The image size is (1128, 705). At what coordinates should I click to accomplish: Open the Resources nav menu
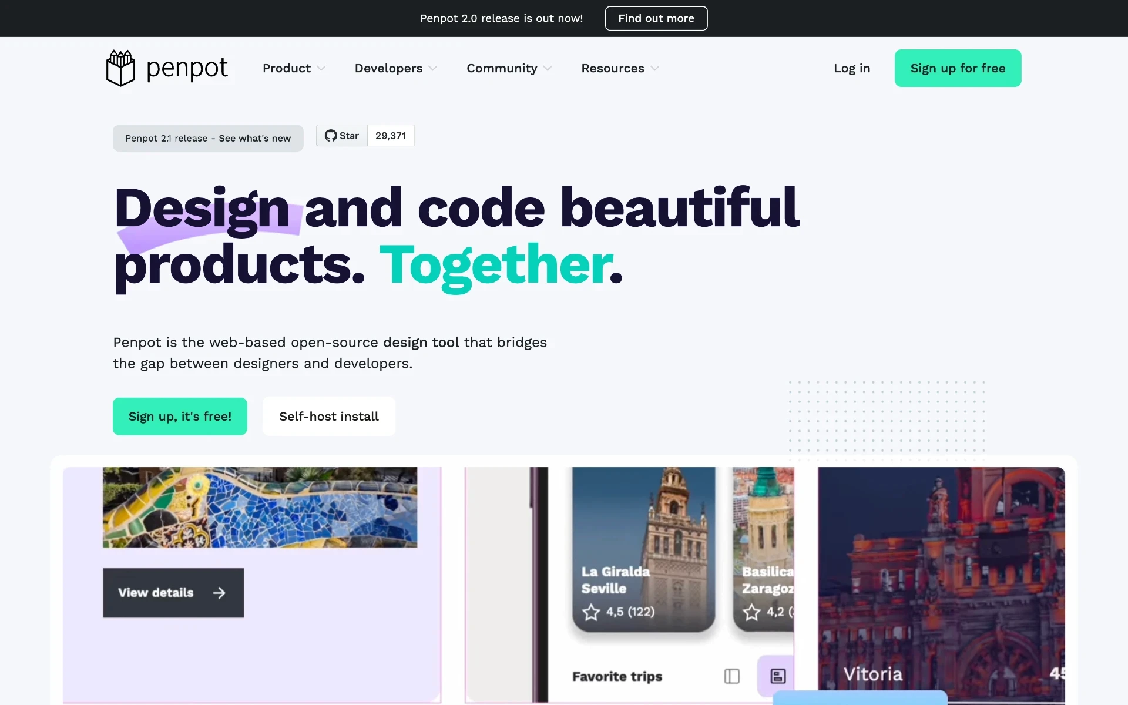(620, 68)
